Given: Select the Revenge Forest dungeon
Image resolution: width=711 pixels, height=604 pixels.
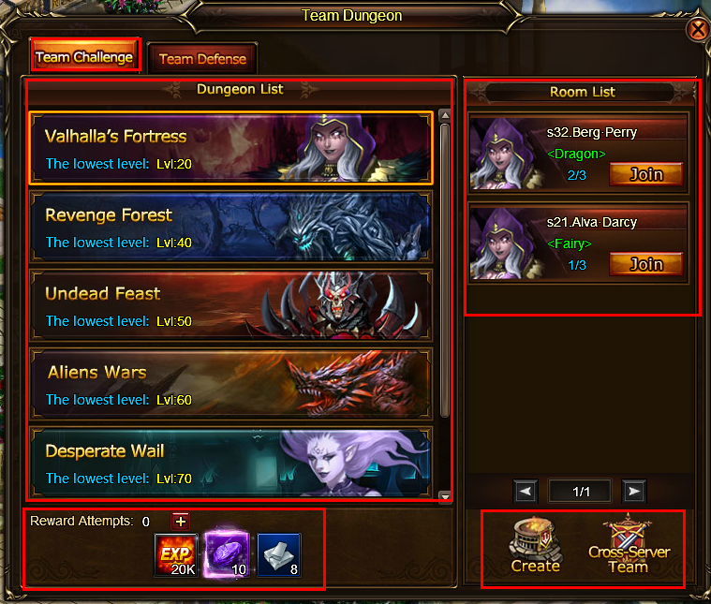Looking at the screenshot, I should (230, 228).
